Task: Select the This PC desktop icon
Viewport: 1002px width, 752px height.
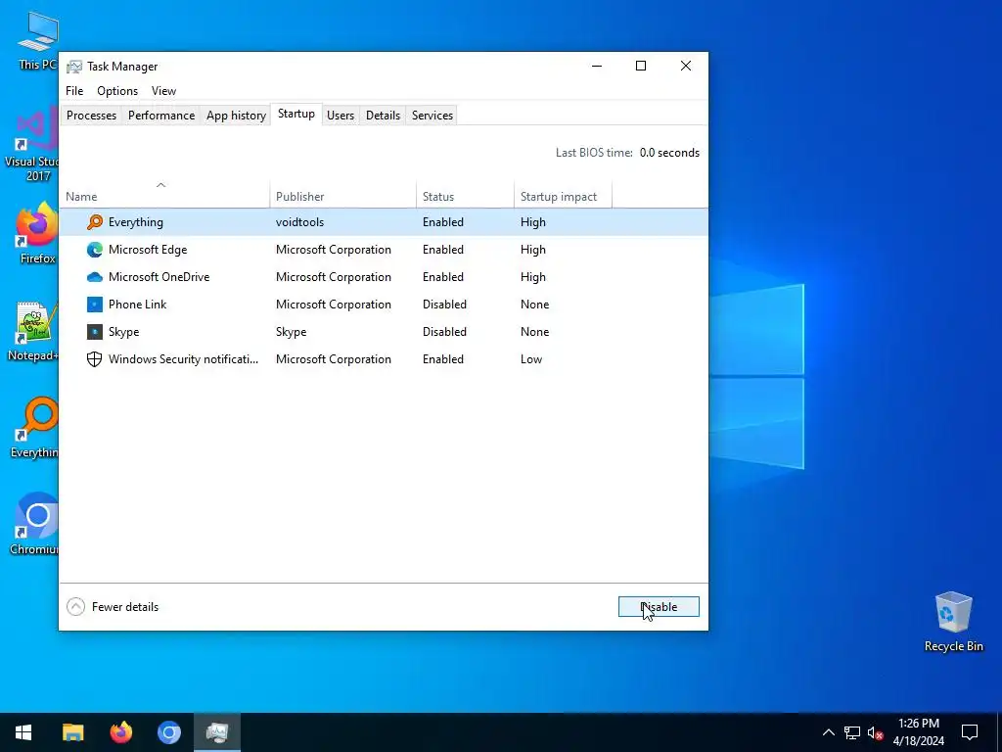Action: (x=38, y=41)
